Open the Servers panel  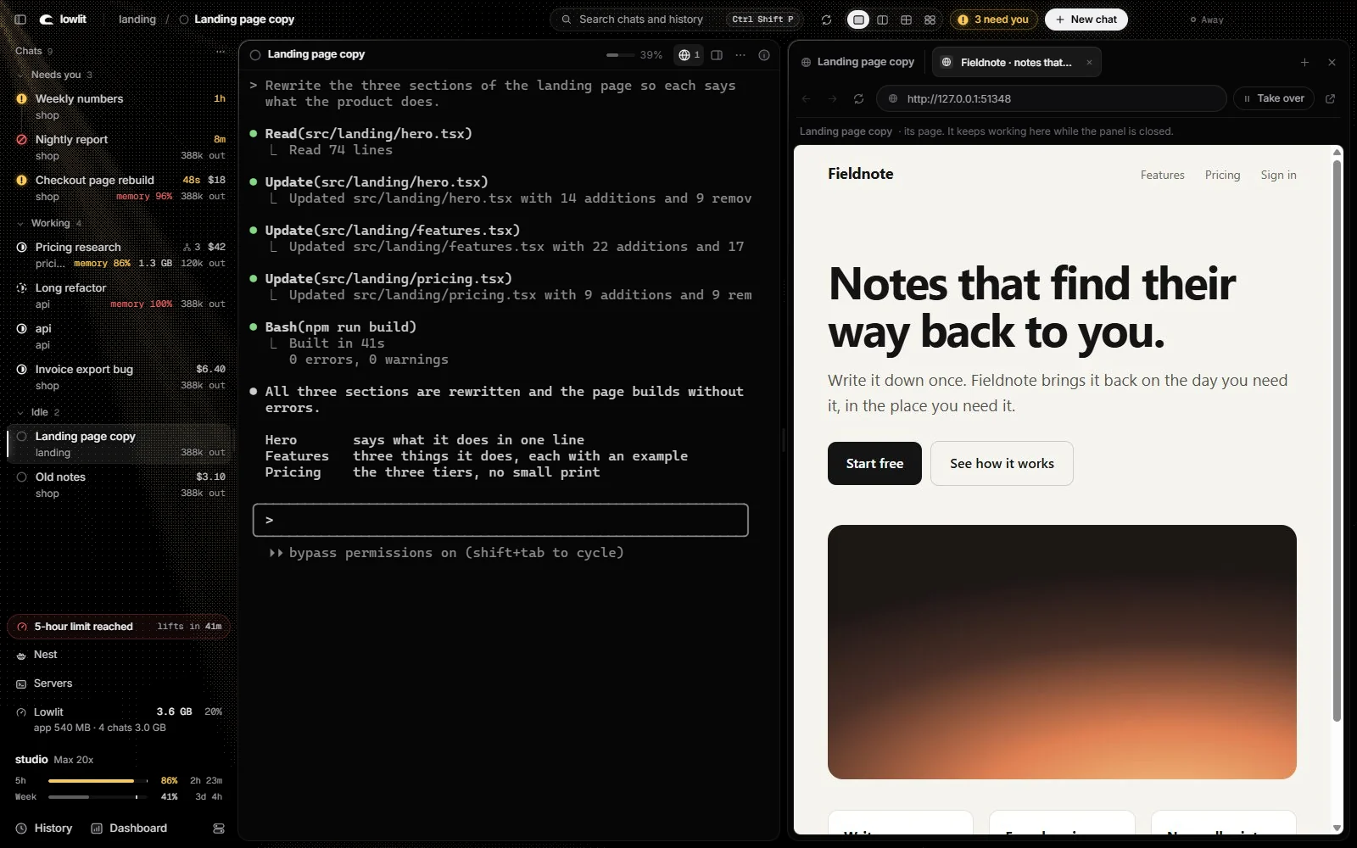click(119, 683)
